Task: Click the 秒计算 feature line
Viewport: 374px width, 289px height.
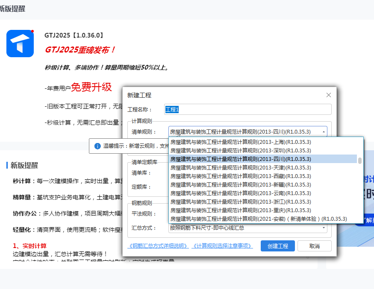Action: coord(68,181)
